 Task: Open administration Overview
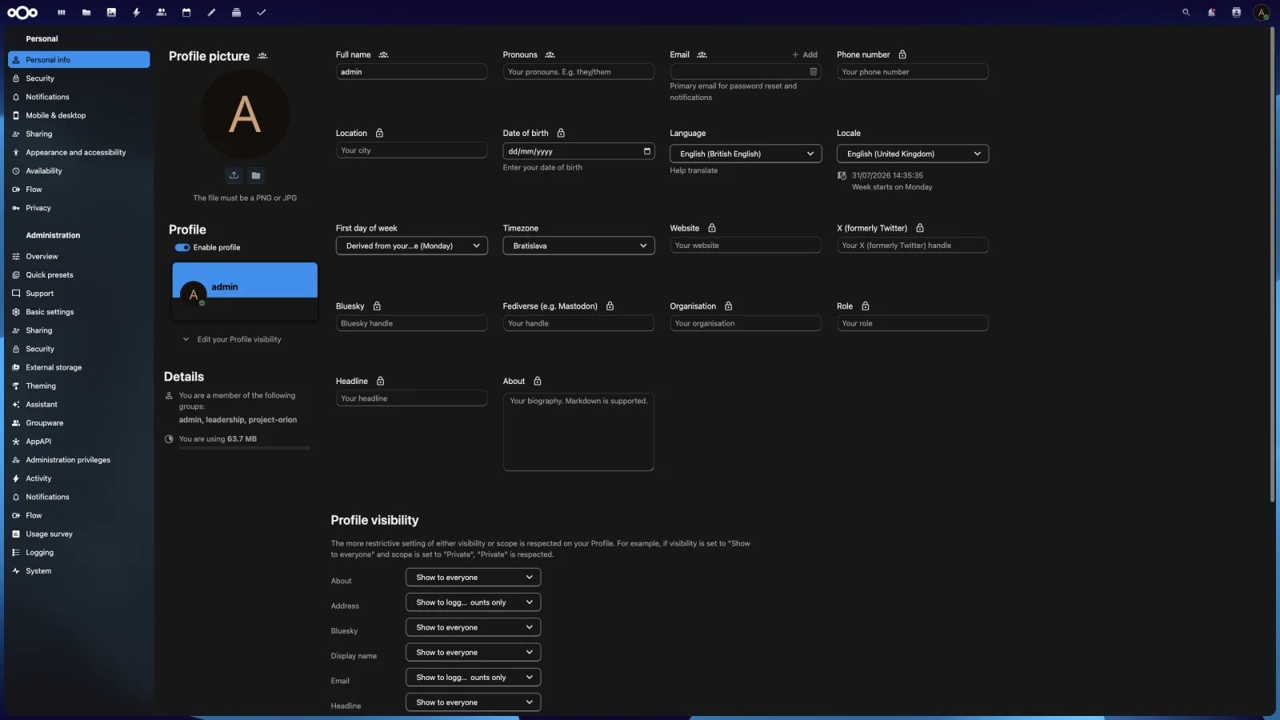tap(78, 256)
